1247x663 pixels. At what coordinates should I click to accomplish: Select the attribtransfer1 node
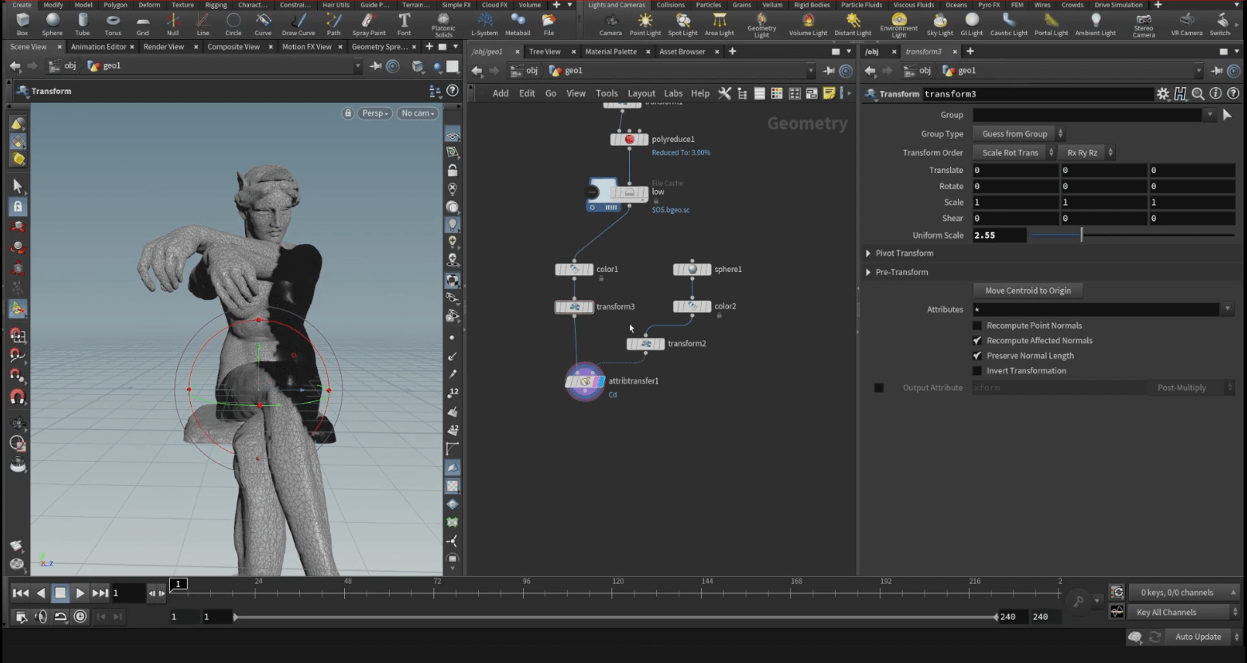click(585, 382)
